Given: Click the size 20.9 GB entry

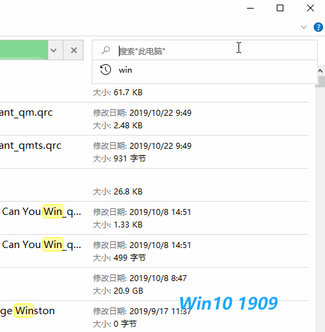Looking at the screenshot, I should (x=118, y=291).
